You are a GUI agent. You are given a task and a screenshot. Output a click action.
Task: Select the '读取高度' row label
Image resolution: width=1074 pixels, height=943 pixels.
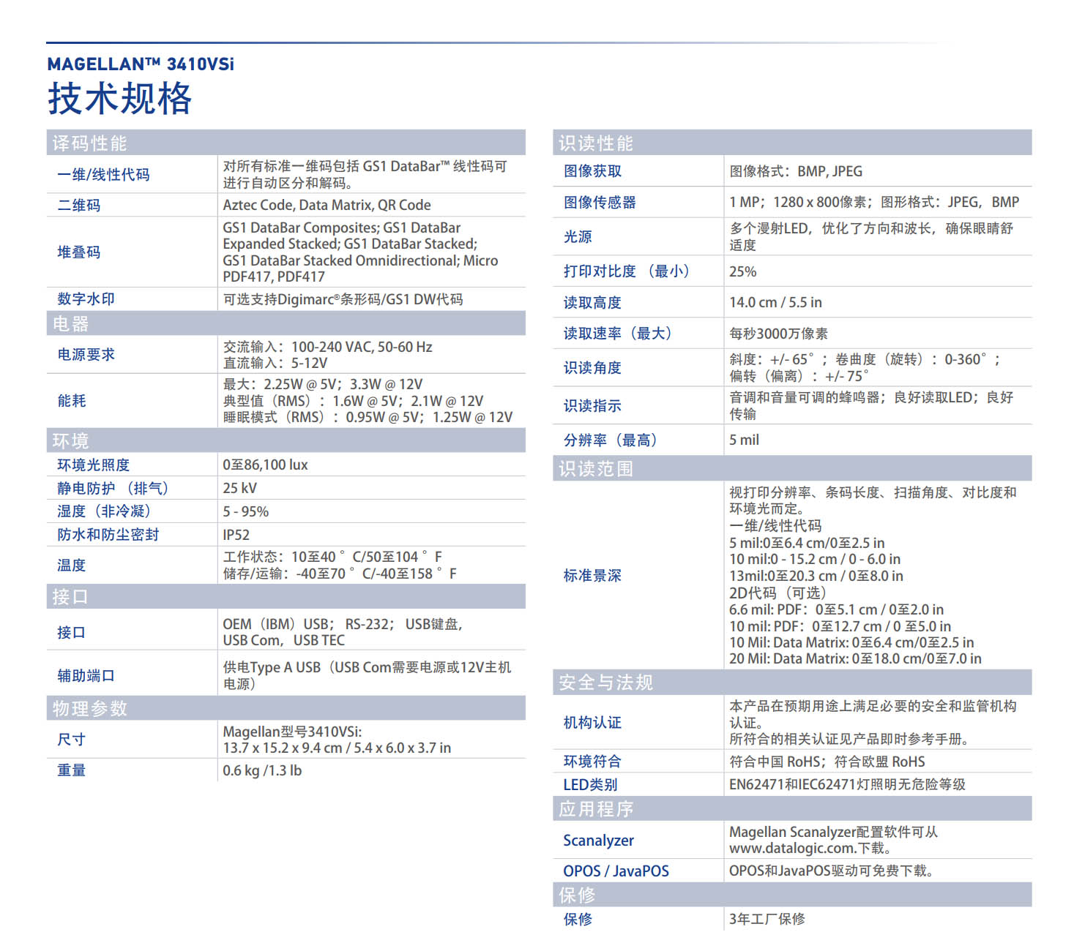pos(592,303)
